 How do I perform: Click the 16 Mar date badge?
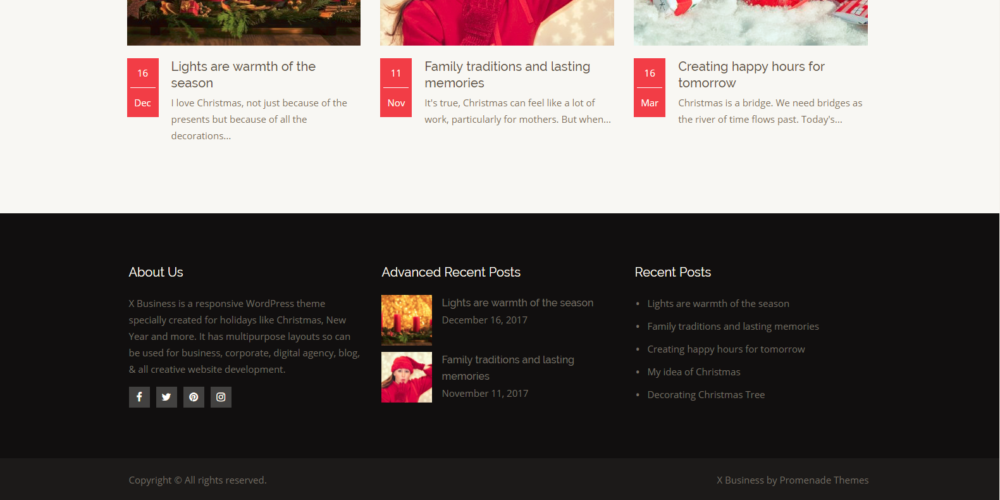(x=650, y=87)
